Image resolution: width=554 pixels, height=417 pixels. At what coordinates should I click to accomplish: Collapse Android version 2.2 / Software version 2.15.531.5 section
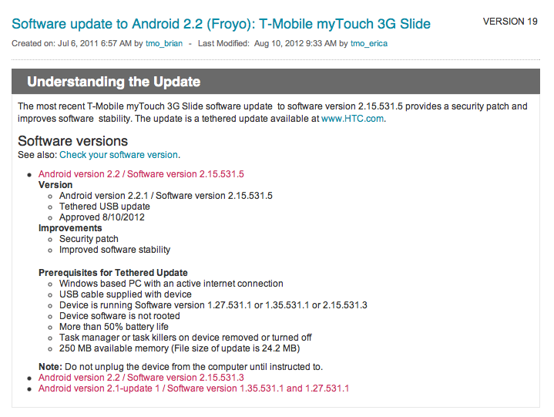141,174
